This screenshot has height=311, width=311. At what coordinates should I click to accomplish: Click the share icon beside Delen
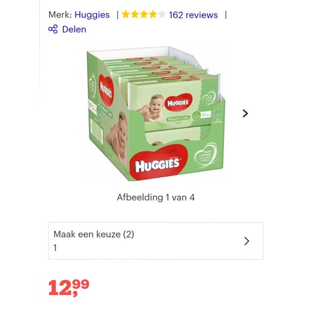pyautogui.click(x=53, y=29)
